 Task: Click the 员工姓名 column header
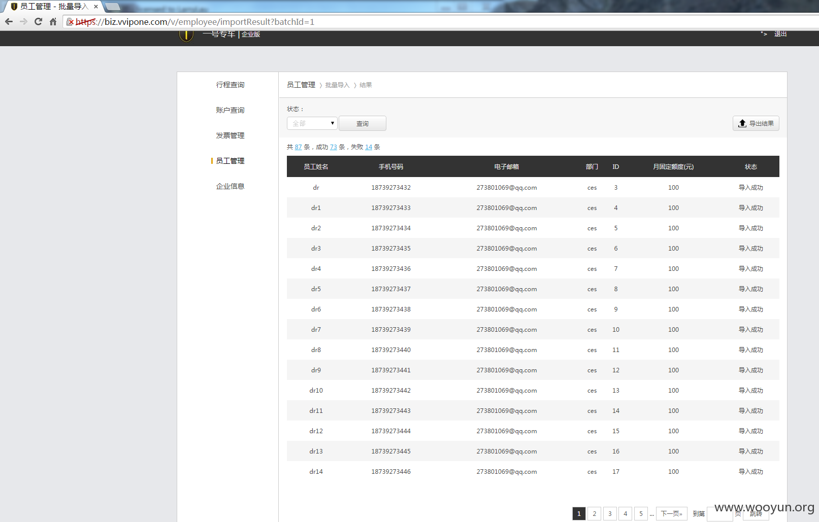[x=316, y=166]
